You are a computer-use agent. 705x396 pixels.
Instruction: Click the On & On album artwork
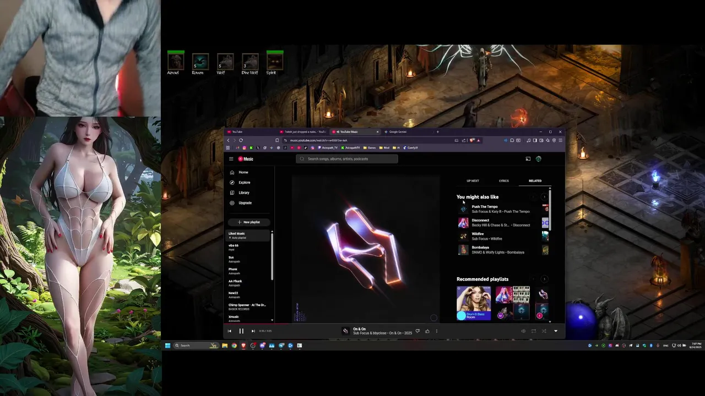[x=366, y=249]
